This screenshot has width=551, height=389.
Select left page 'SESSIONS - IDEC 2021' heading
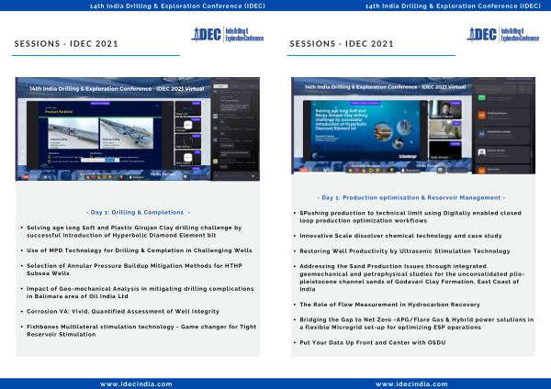(66, 44)
